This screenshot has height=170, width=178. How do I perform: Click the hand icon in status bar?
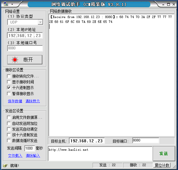click(x=5, y=165)
